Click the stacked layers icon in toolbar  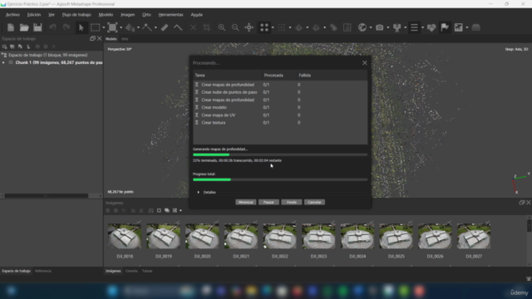pyautogui.click(x=476, y=27)
